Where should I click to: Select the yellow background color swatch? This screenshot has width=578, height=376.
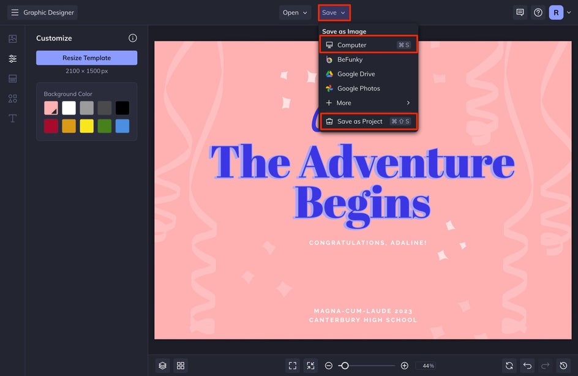tap(86, 126)
